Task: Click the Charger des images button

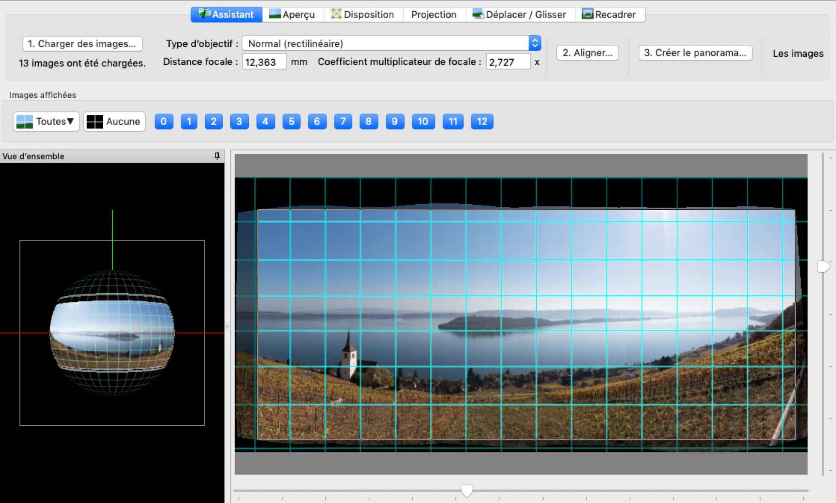Action: tap(82, 43)
